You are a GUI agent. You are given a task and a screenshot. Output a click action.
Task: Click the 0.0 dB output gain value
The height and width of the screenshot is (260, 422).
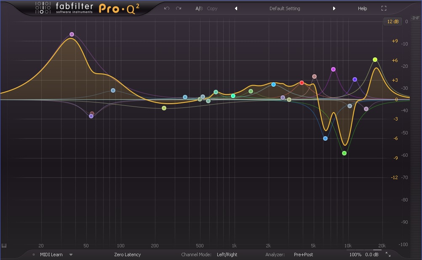372,255
